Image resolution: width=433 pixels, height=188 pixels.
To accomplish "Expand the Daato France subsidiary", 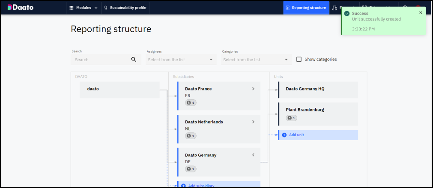I will tap(253, 89).
